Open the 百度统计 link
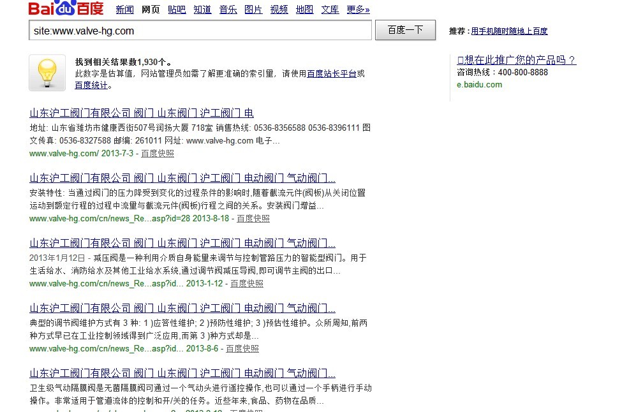The image size is (629, 412). 91,85
